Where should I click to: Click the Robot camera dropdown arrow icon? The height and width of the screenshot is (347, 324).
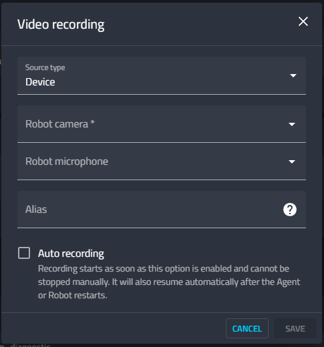coord(292,124)
